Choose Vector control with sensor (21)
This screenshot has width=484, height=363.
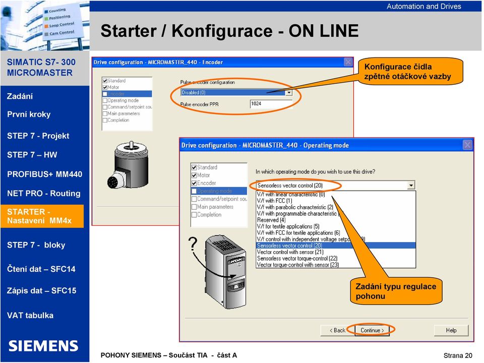pyautogui.click(x=336, y=252)
